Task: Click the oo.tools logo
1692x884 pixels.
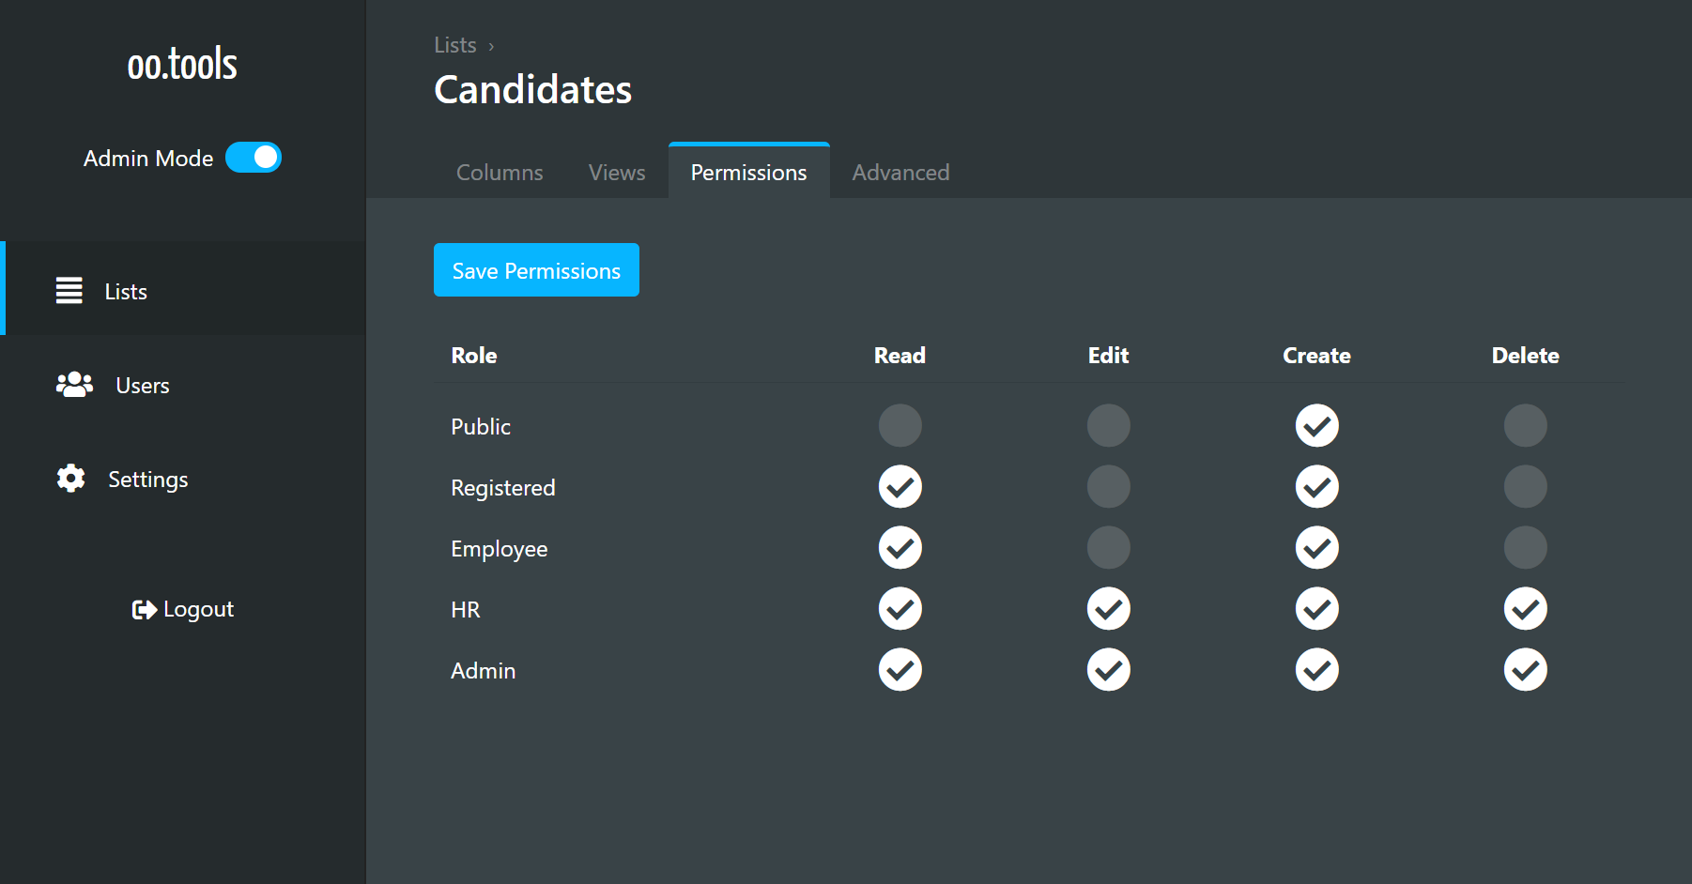Action: tap(182, 65)
